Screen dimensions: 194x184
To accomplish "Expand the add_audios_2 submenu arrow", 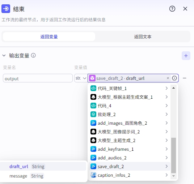I will (166, 158).
